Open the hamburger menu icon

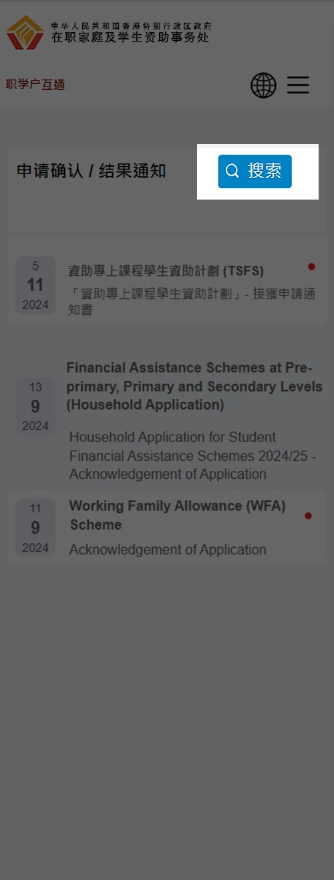pos(298,85)
